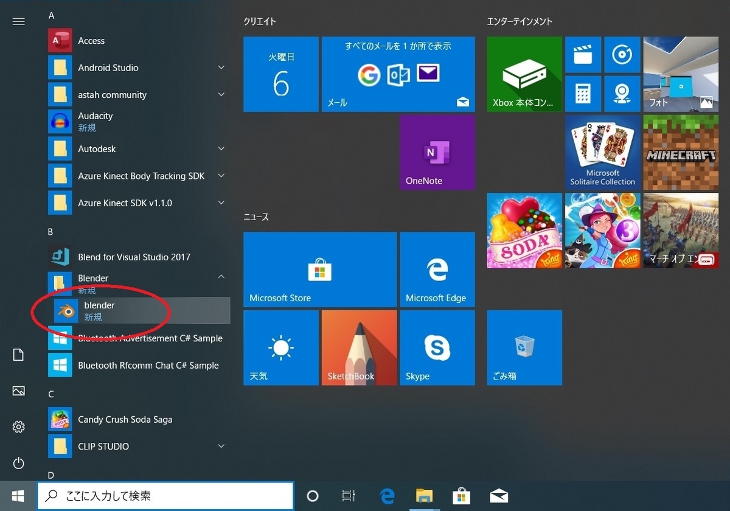Open Microsoft Store from the taskbar
Screen dimensions: 730x511
461,496
